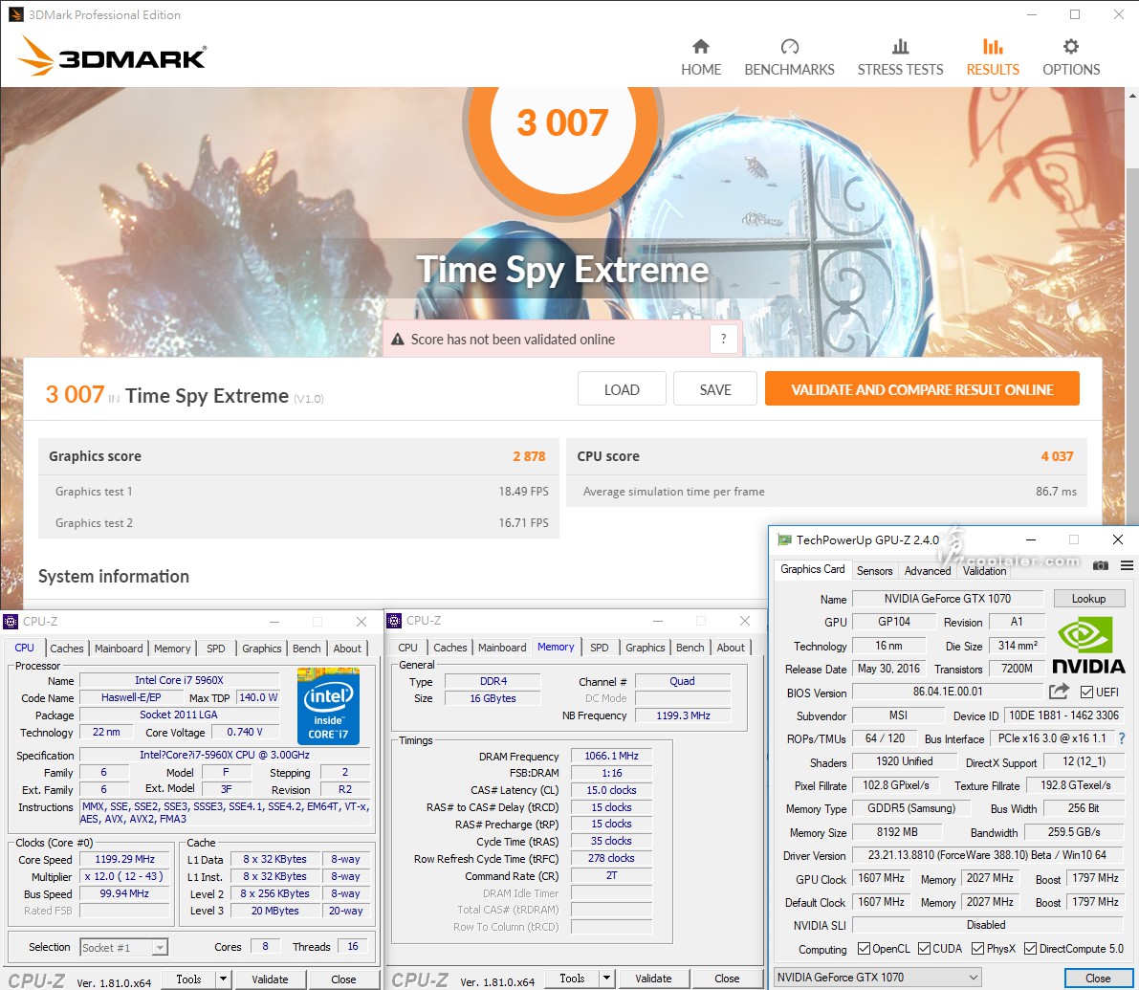Viewport: 1139px width, 990px height.
Task: Open the Socket #1 selection dropdown in CPU-Z
Action: [x=124, y=947]
